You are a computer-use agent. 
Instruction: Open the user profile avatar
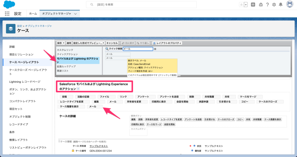pos(290,4)
